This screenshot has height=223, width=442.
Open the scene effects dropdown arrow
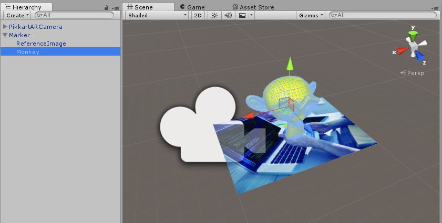[251, 15]
